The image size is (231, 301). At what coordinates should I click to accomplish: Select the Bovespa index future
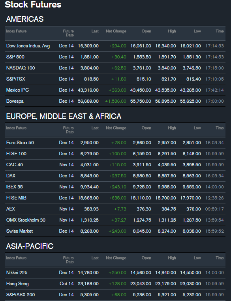click(x=15, y=101)
